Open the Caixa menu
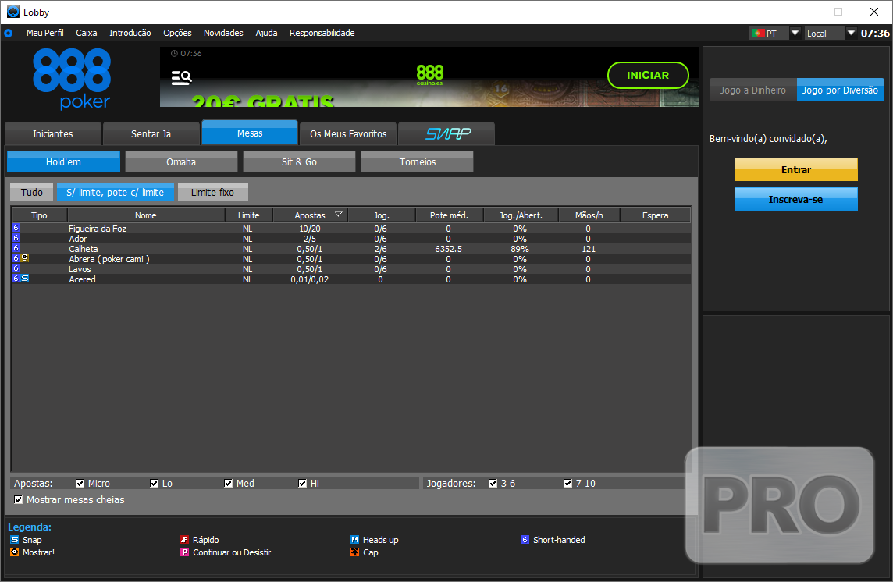Screen dimensions: 893x582 coord(87,33)
